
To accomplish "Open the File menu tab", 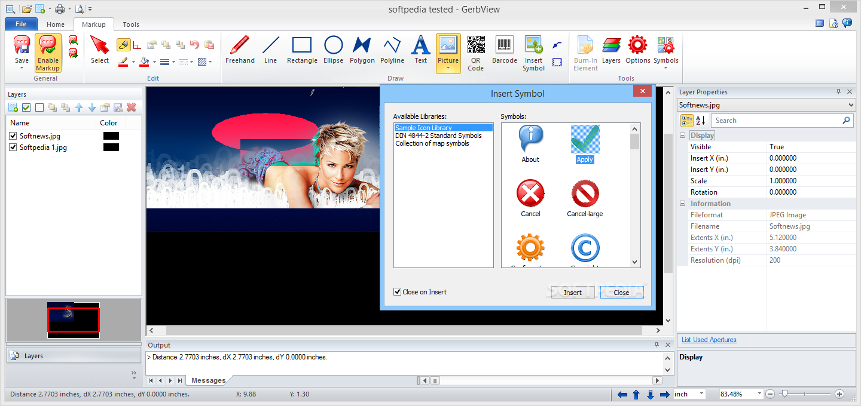I will pyautogui.click(x=21, y=24).
